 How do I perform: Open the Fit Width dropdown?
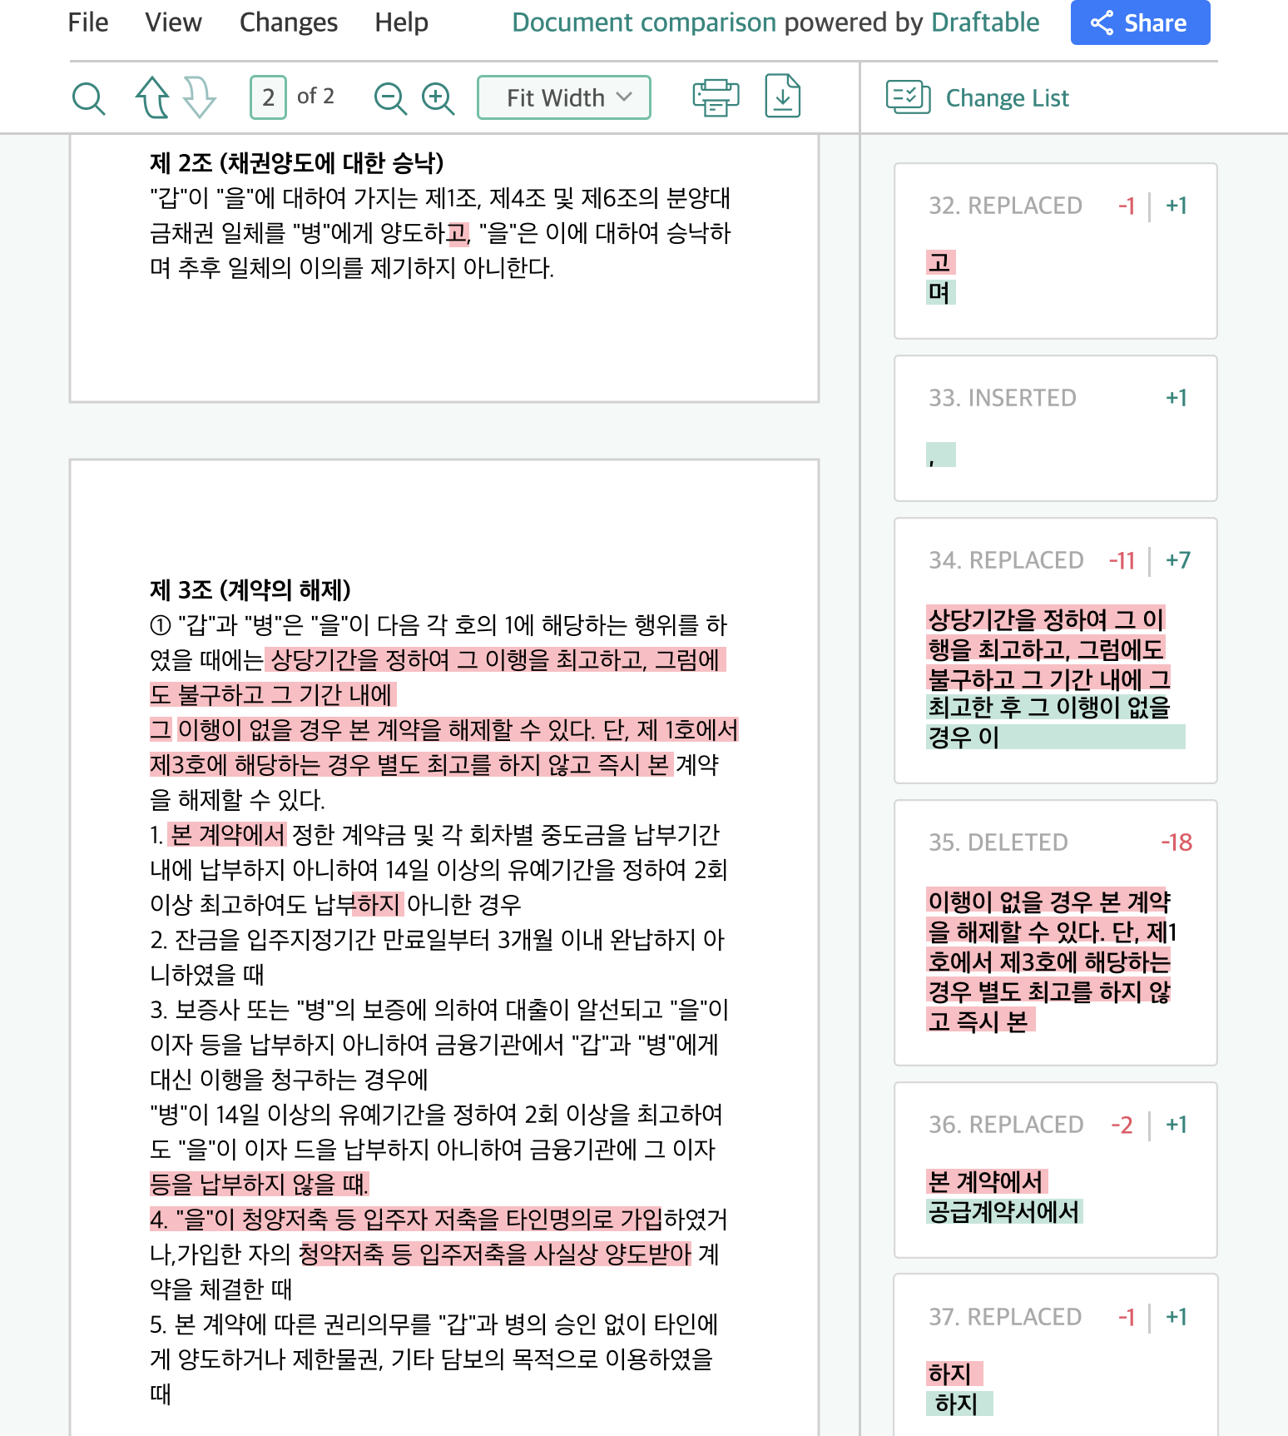click(x=564, y=97)
